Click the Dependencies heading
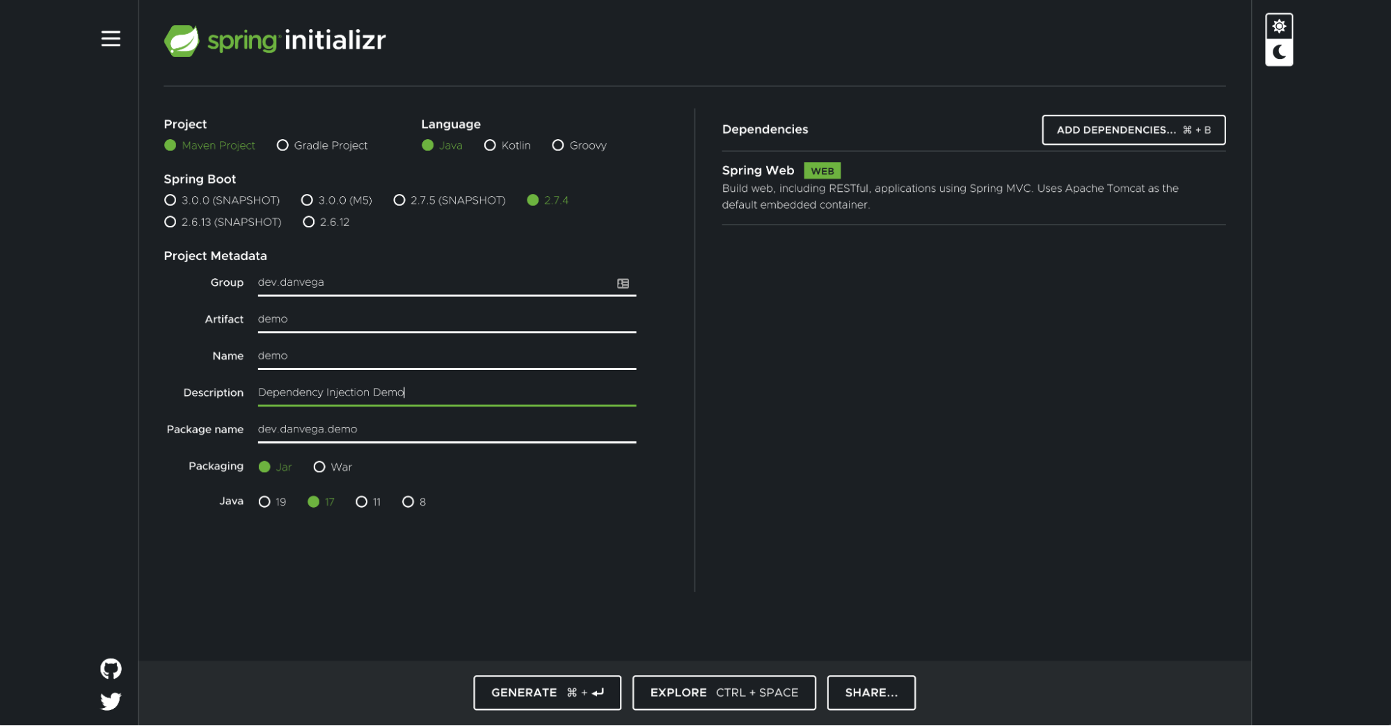The image size is (1391, 726). (765, 129)
